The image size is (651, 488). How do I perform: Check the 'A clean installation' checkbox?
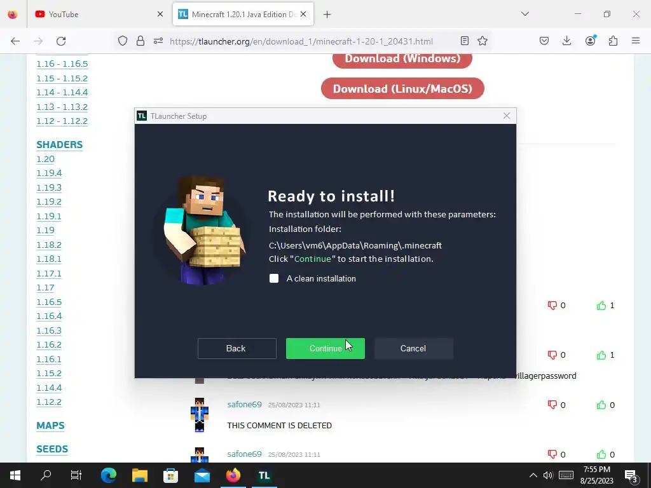click(274, 278)
